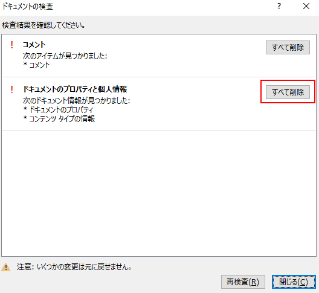The image size is (319, 293).
Task: Click the bullet item * コンテンツ タイプの情報
Action: point(59,118)
